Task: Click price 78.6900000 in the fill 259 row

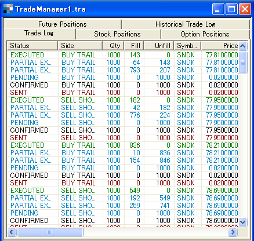Action: pos(222,206)
